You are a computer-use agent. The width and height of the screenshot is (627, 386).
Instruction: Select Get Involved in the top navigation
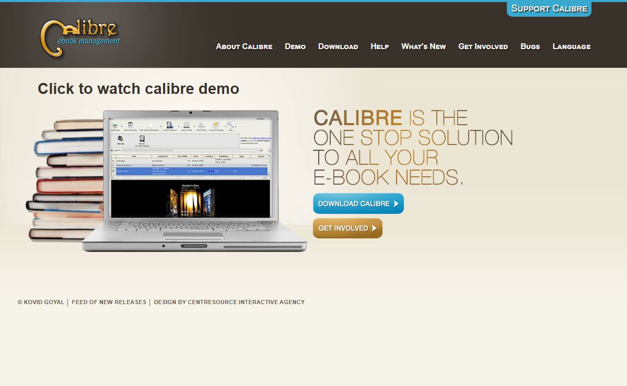tap(483, 46)
